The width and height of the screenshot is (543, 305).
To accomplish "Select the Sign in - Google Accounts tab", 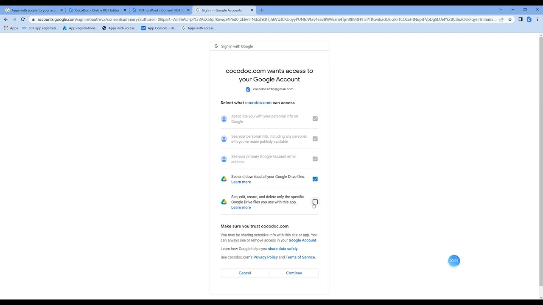I will (x=224, y=10).
